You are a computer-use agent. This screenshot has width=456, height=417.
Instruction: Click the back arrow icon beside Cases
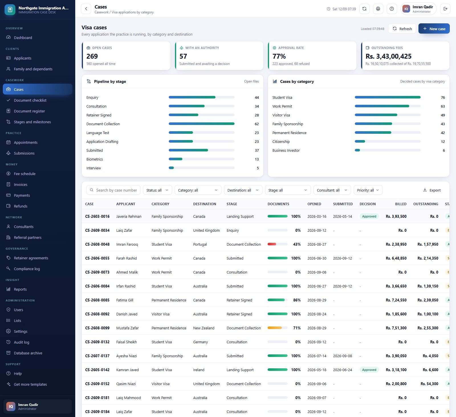coord(86,9)
